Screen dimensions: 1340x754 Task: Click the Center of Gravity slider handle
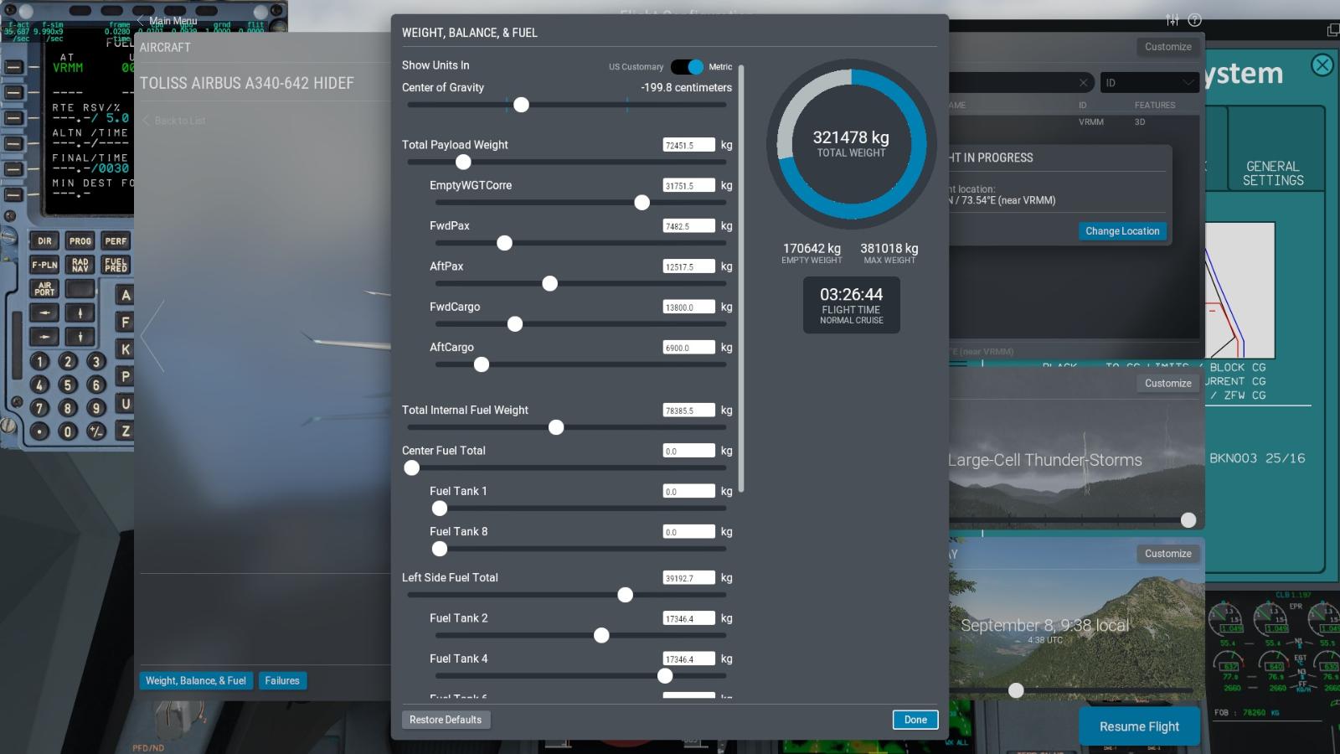(x=521, y=105)
